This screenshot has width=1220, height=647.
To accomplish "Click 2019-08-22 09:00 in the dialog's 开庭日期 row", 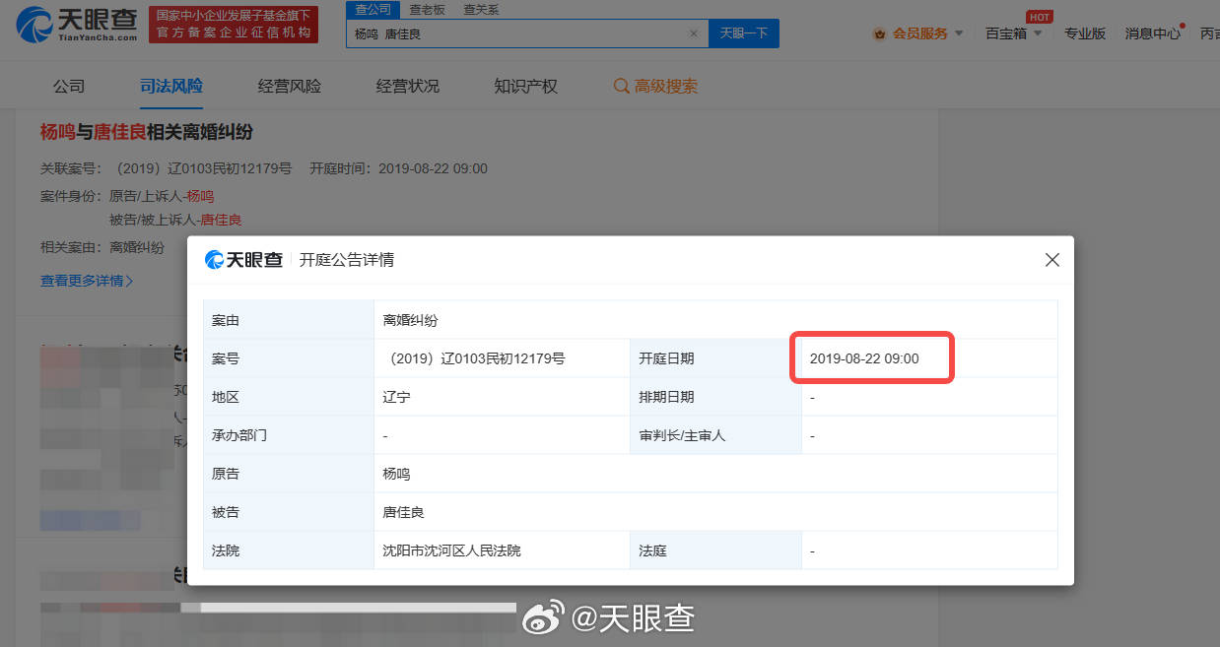I will 864,358.
